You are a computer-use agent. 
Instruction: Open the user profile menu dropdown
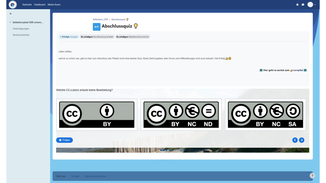point(312,5)
